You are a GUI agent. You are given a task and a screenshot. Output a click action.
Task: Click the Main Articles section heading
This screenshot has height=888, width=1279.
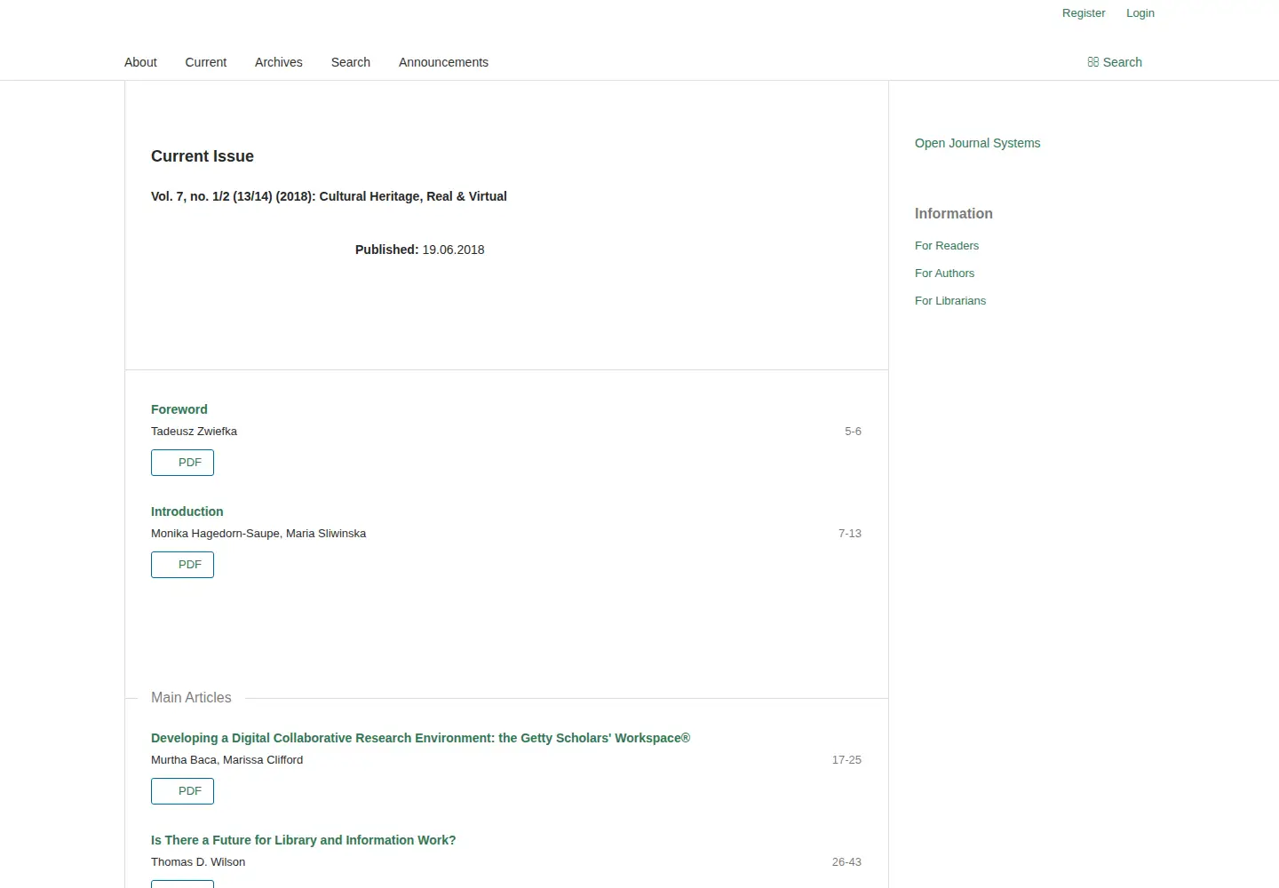click(191, 698)
